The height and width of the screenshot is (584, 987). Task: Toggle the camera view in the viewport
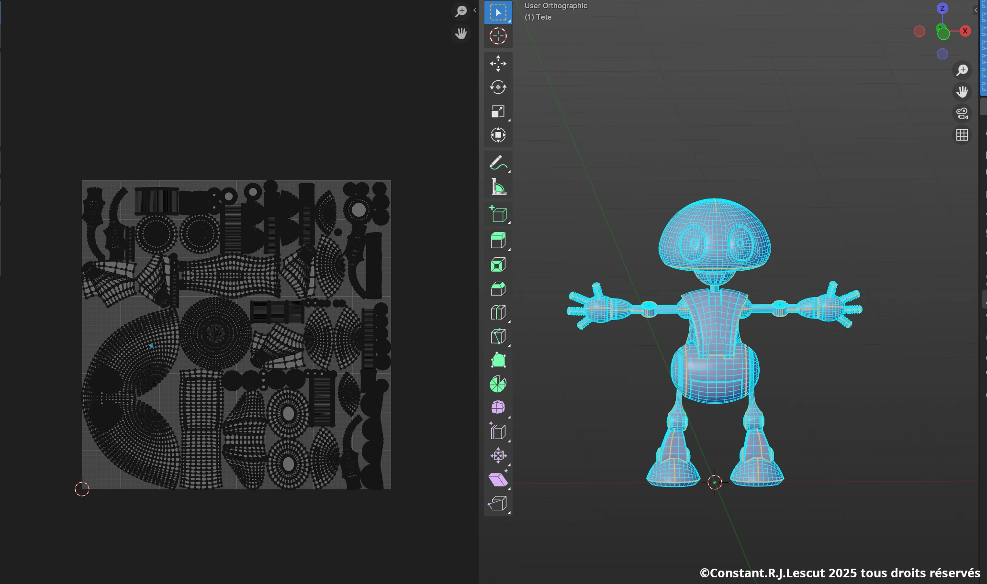click(962, 113)
